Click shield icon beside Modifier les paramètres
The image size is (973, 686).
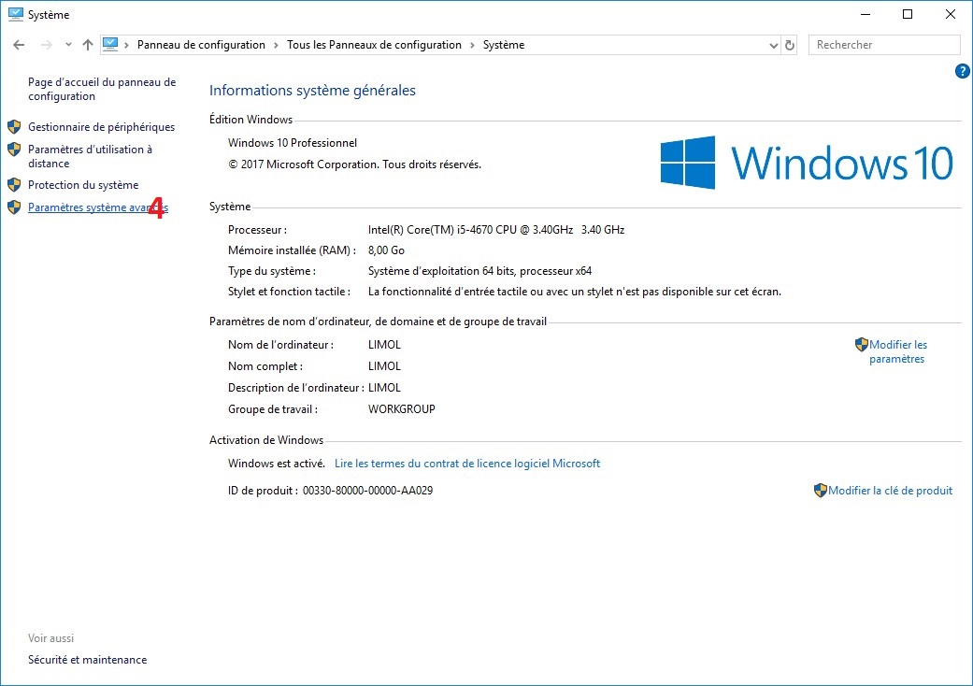point(861,344)
